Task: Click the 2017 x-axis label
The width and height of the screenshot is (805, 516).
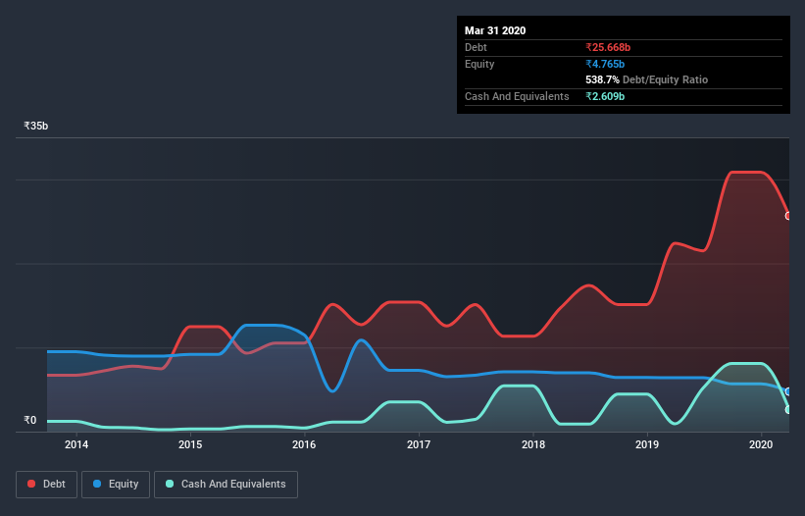Action: pyautogui.click(x=419, y=444)
